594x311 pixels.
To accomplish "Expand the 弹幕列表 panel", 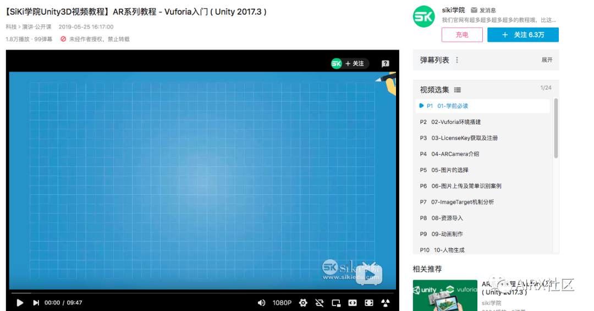I will [547, 60].
